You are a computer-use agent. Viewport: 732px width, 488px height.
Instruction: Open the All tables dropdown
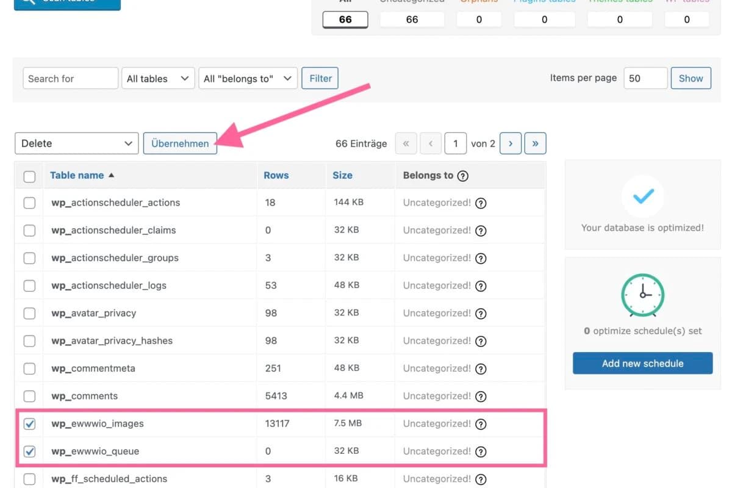(x=158, y=78)
